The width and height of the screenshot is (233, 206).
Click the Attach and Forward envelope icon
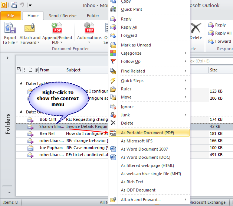(30, 28)
